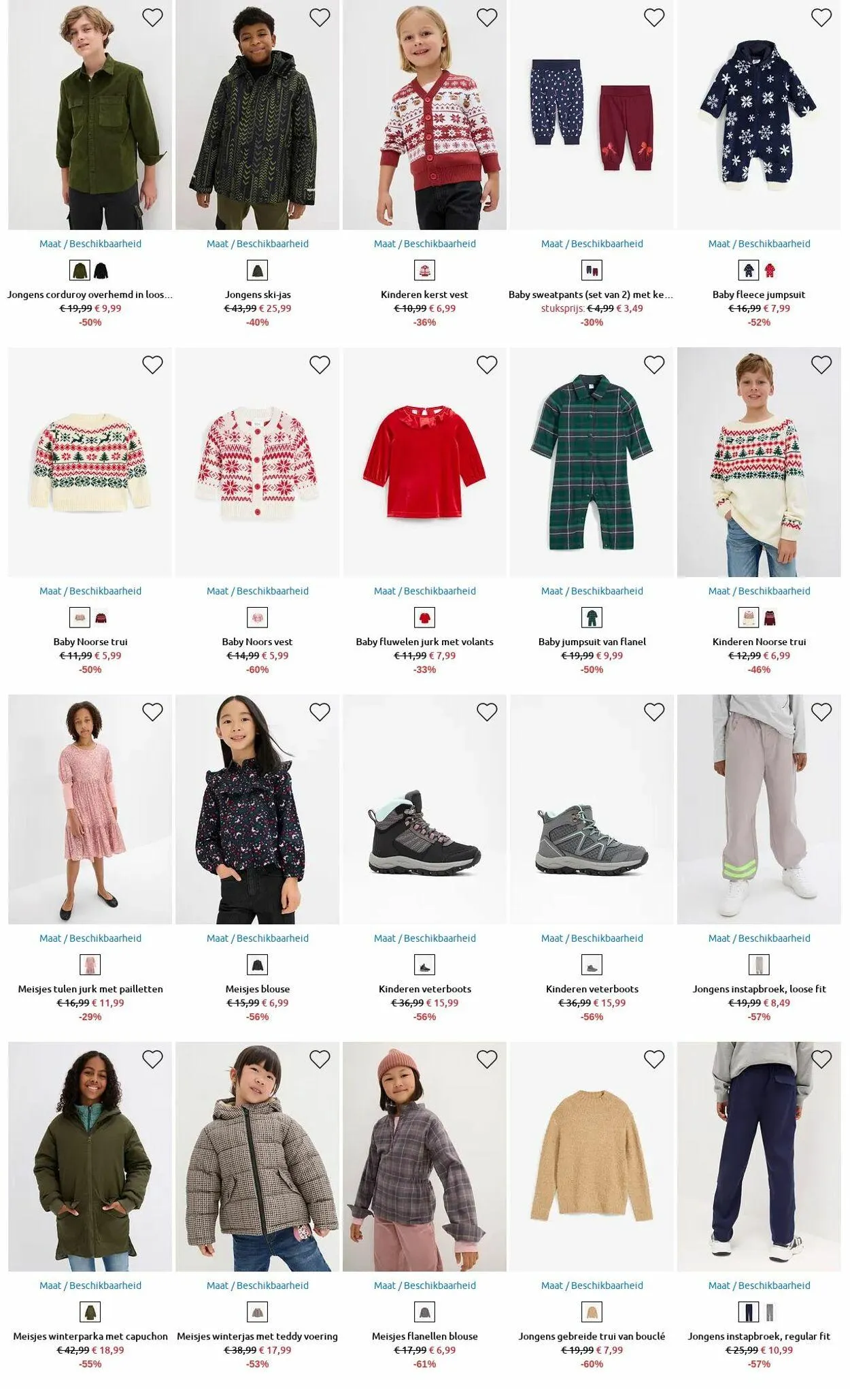Open Kinderen Noorse trui product title
850x1389 pixels.
point(759,642)
